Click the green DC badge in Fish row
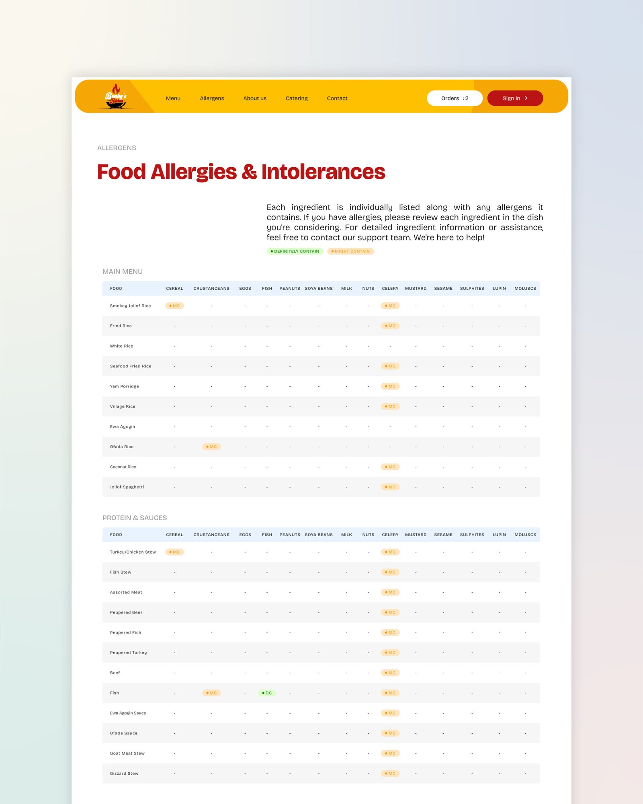 click(267, 693)
